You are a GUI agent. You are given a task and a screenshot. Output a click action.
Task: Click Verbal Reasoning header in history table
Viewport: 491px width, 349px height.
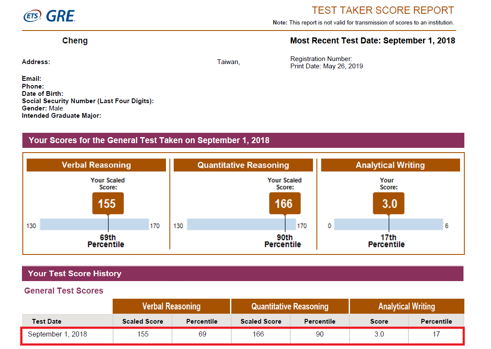point(171,306)
